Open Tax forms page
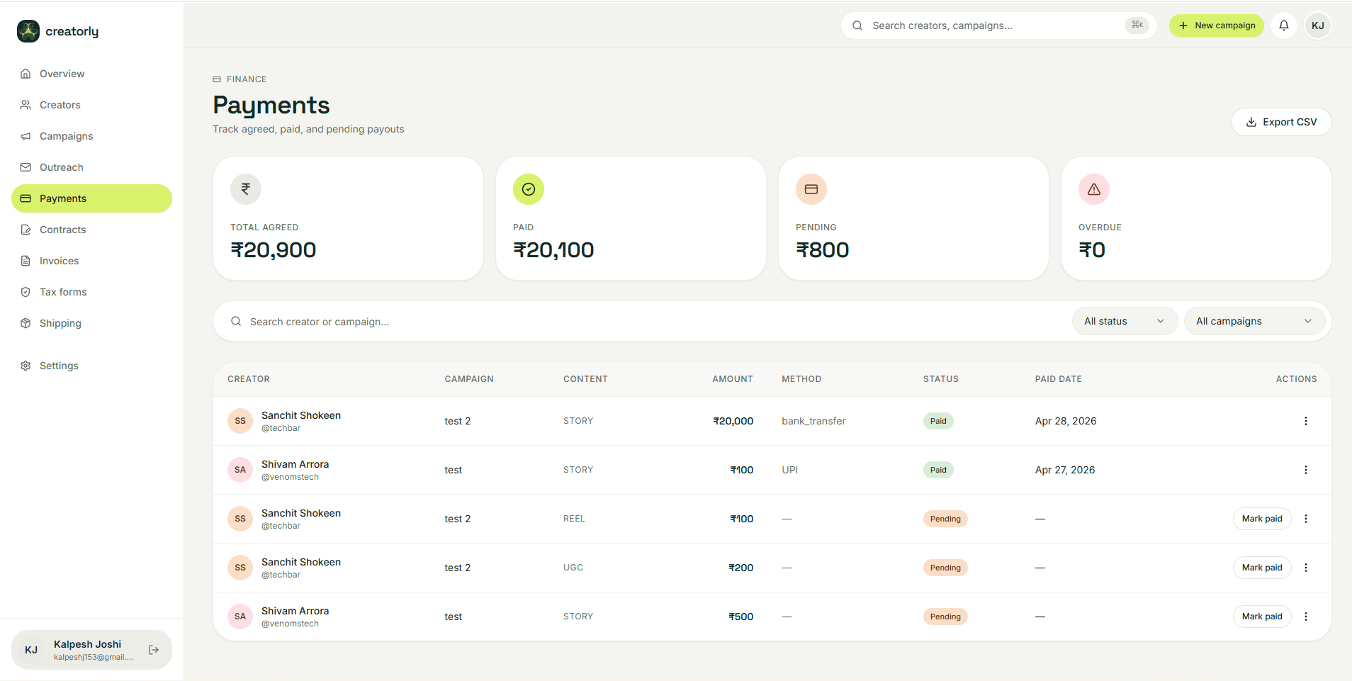1352x681 pixels. pyautogui.click(x=91, y=292)
